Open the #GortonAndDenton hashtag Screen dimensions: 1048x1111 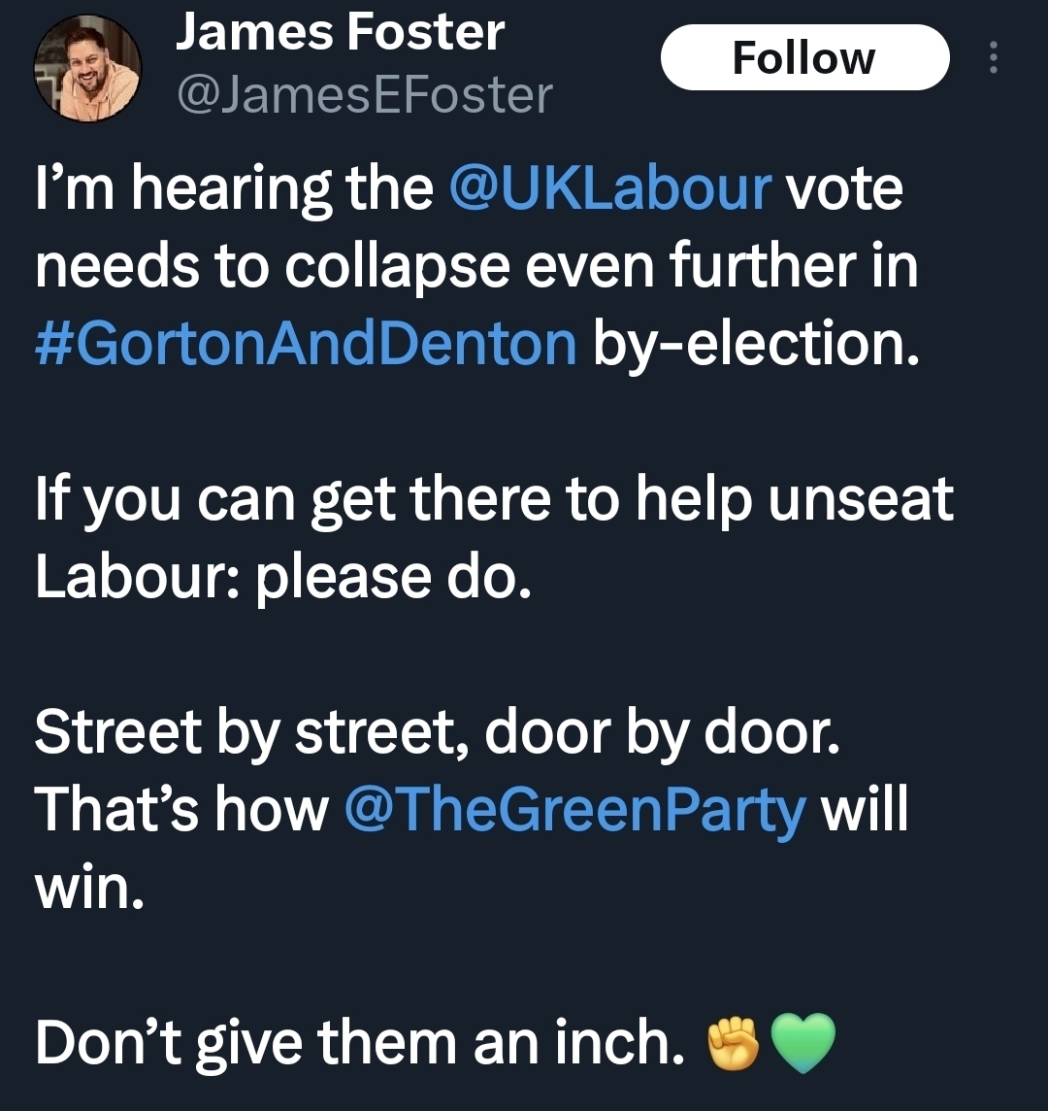pyautogui.click(x=306, y=344)
